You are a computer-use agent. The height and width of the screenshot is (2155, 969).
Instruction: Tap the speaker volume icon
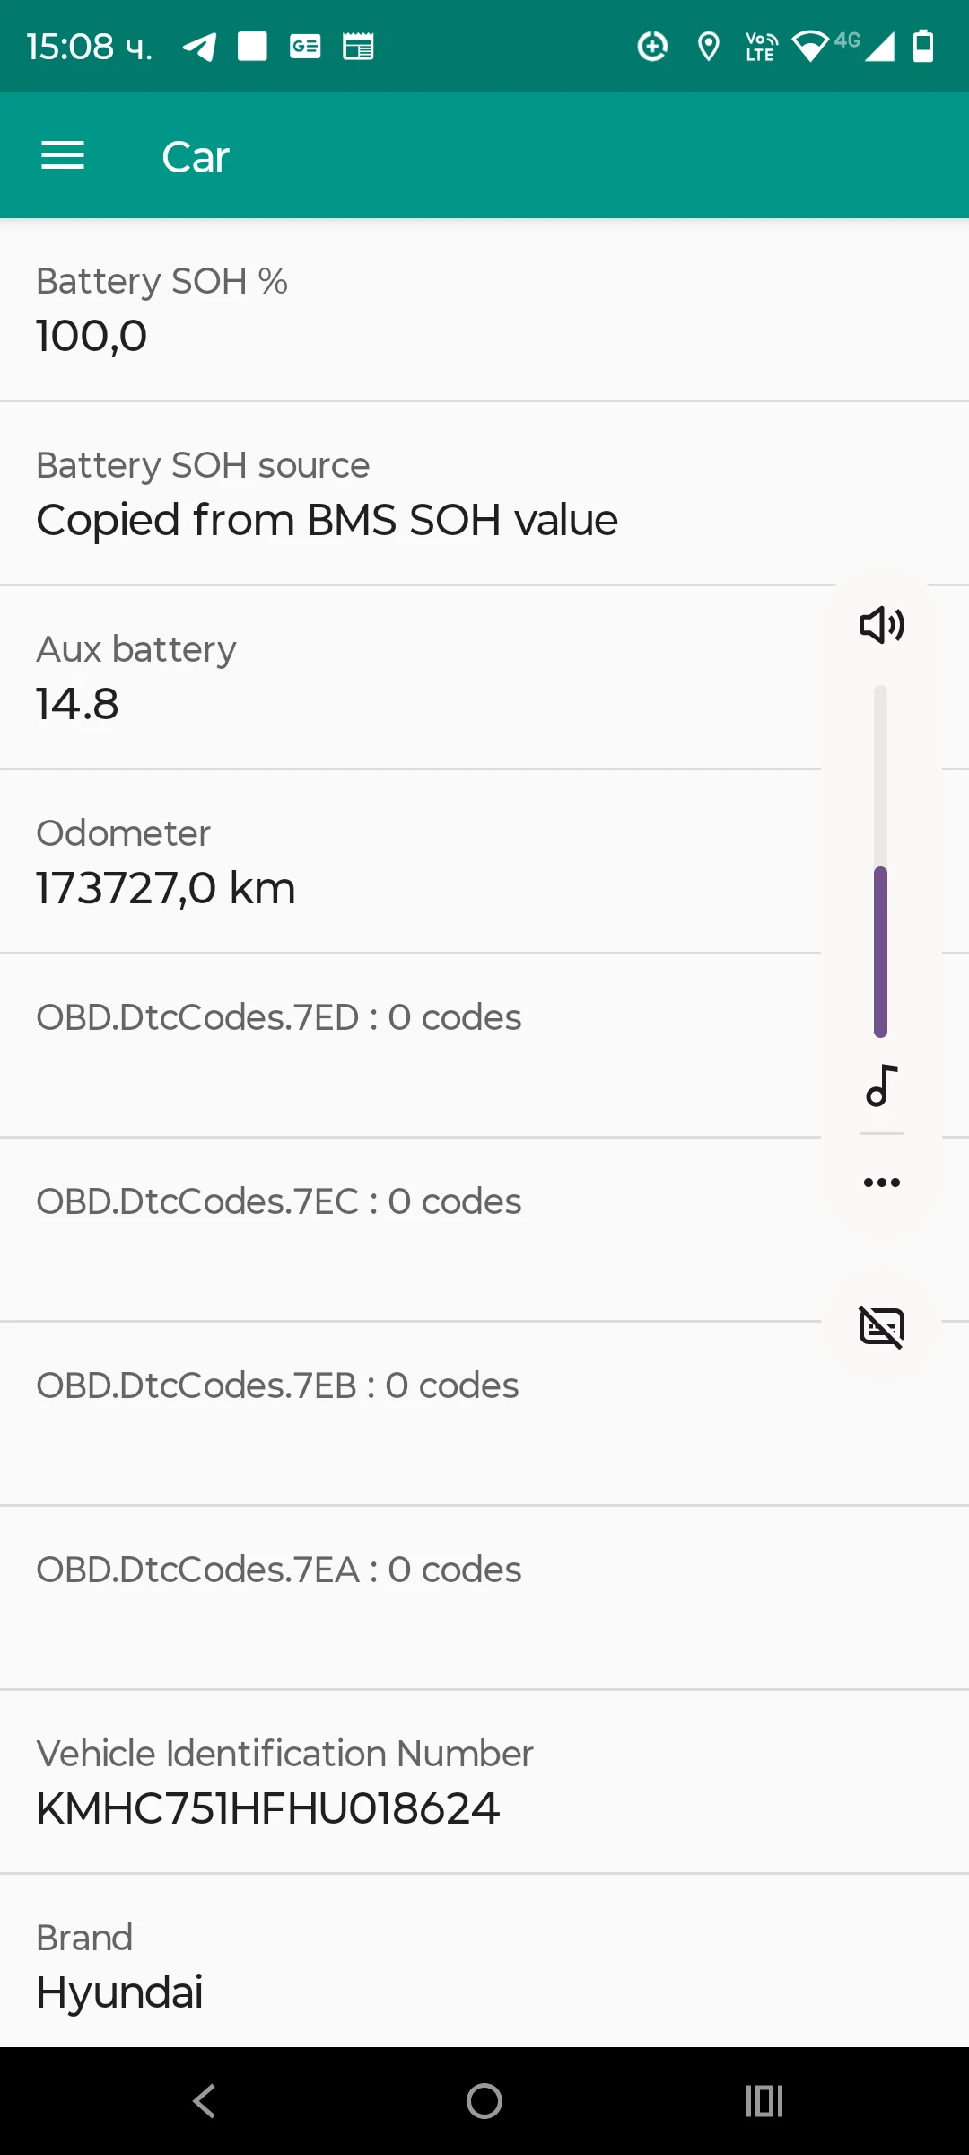[x=881, y=625]
